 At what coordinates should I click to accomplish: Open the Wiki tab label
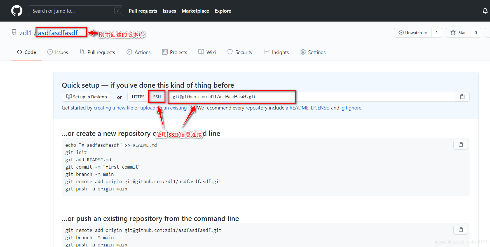point(211,52)
